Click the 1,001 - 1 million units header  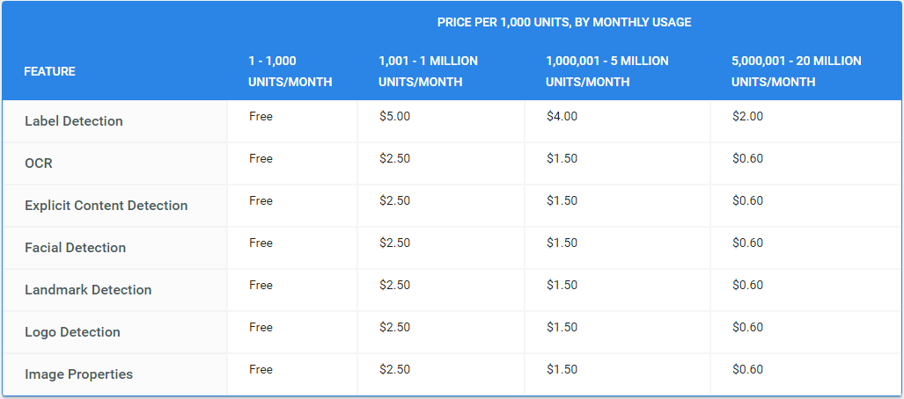428,71
